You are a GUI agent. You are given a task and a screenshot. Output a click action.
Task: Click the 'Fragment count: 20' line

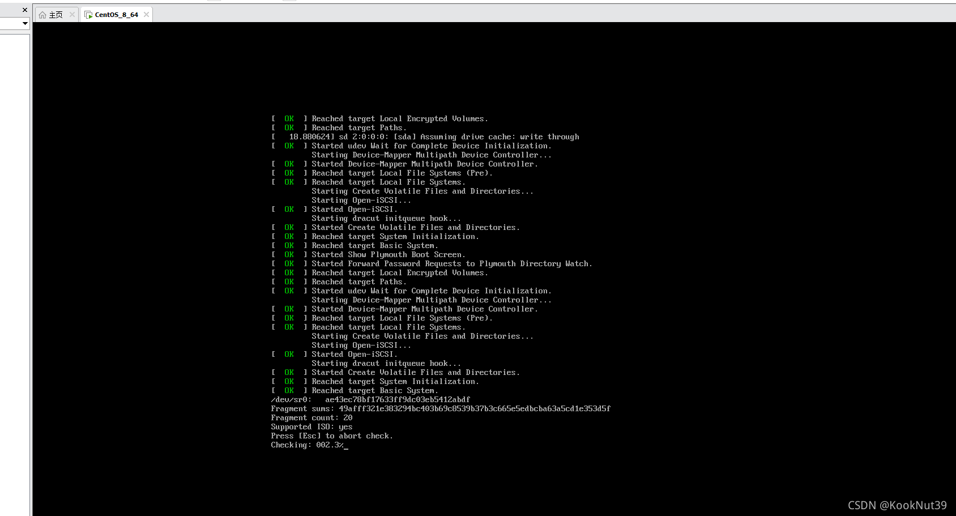311,417
